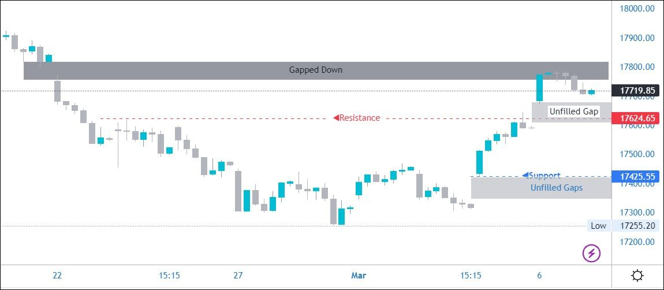
Task: Click the 18000.00 price scale label
Action: (637, 9)
